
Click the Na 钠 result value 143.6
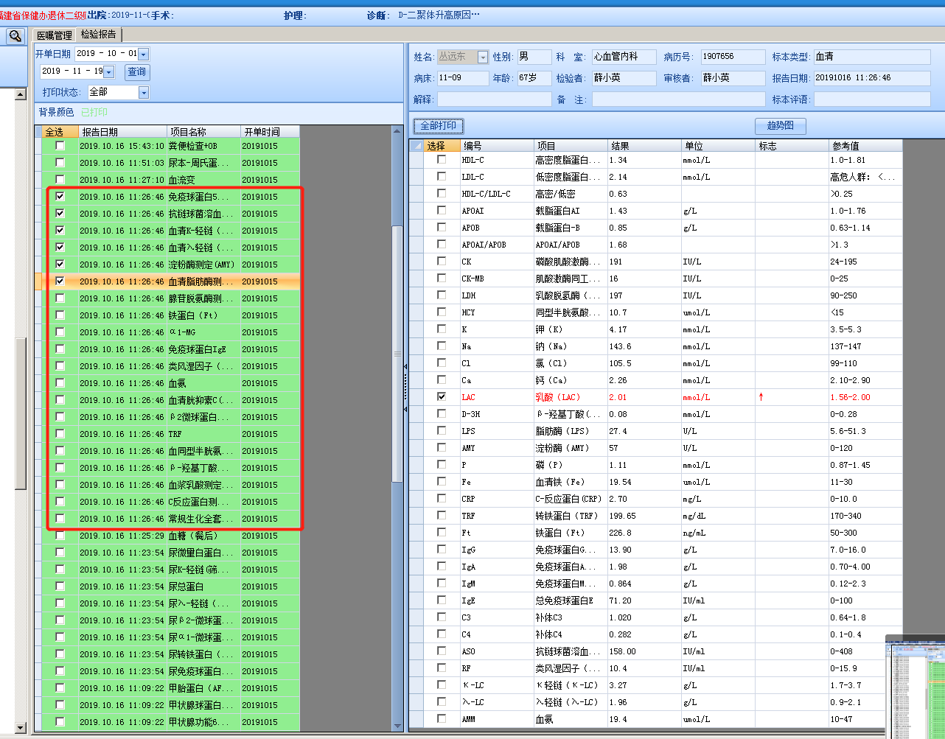tap(620, 346)
